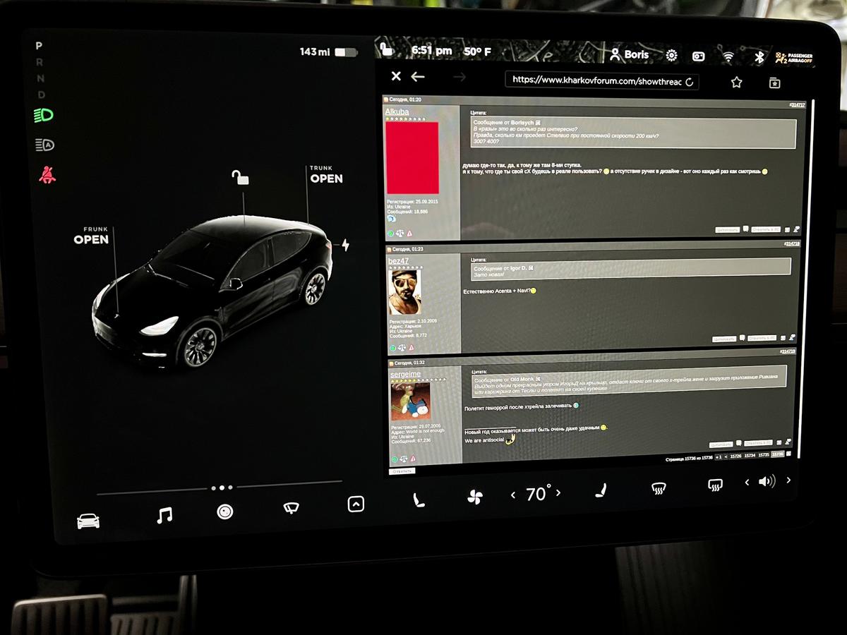This screenshot has height=635, width=847.
Task: Jump to the first forum page «1
Action: [719, 457]
